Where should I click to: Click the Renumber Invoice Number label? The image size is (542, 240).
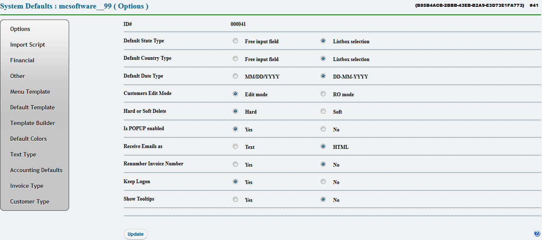(154, 164)
